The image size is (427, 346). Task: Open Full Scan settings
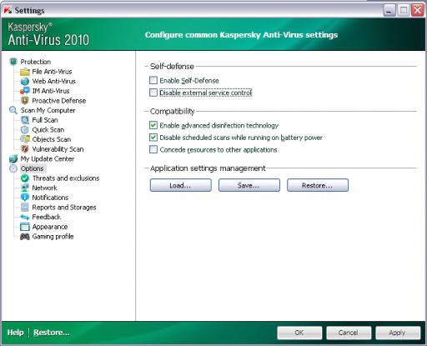pyautogui.click(x=45, y=120)
